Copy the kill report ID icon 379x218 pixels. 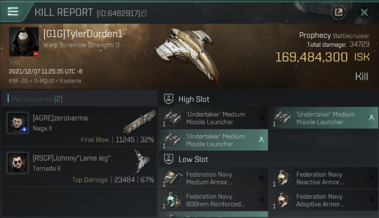pyautogui.click(x=144, y=13)
